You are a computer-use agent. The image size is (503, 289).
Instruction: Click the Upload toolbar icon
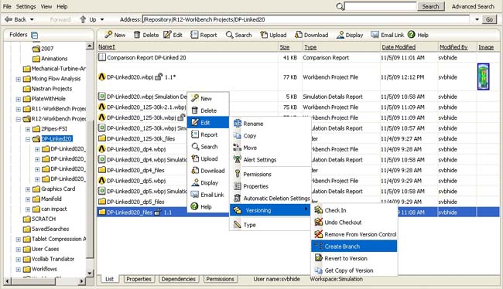[x=264, y=35]
